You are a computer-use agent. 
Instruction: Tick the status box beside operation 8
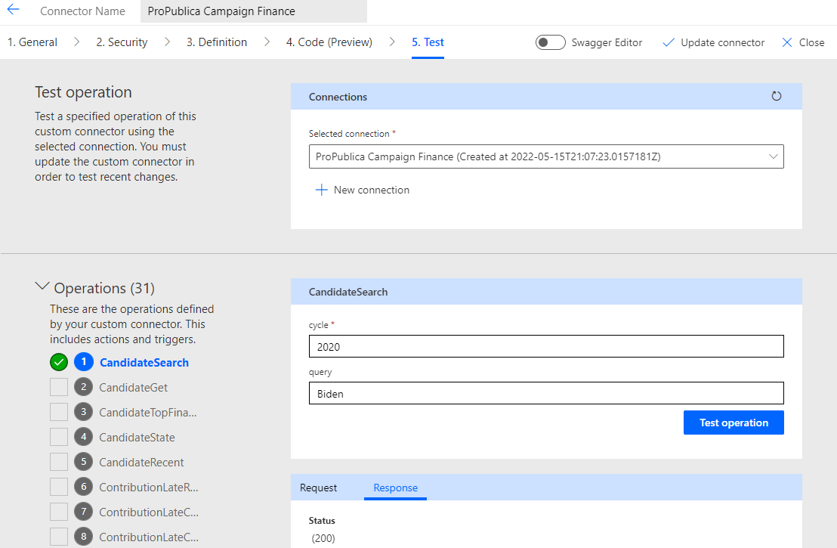click(59, 537)
